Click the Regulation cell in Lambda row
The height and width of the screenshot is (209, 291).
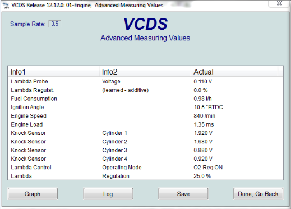116,176
